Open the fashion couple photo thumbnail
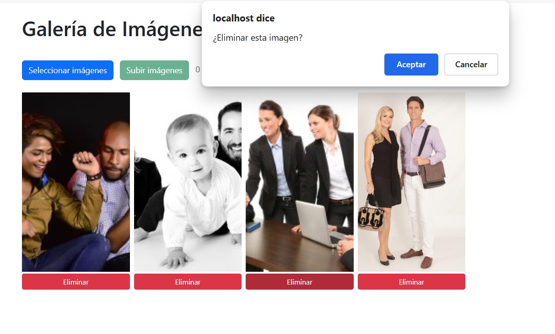The height and width of the screenshot is (334, 555). 411,182
